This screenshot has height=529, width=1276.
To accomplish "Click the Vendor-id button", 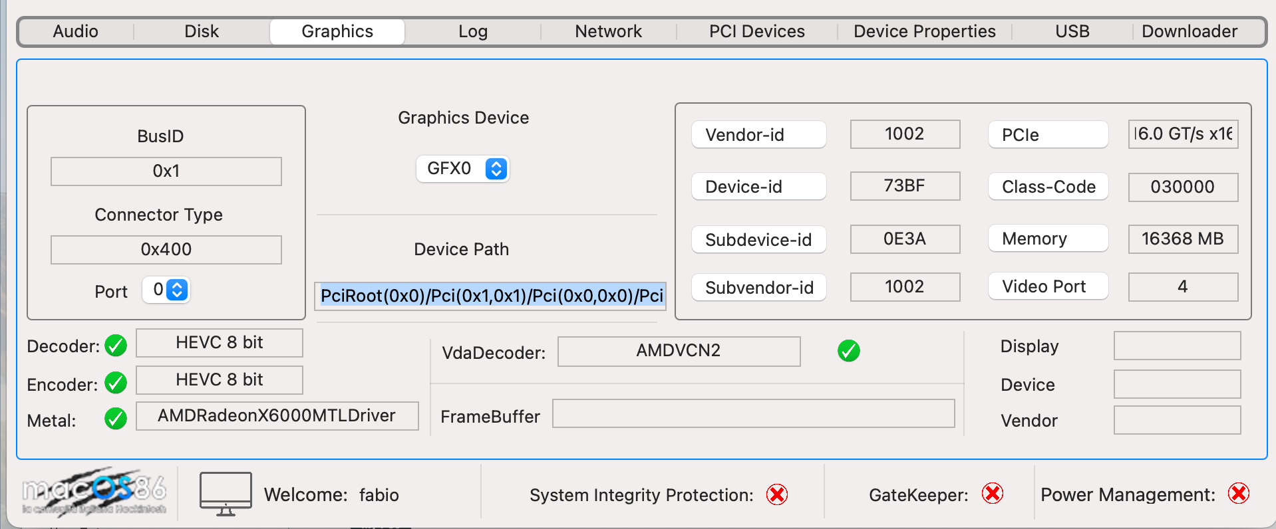I will (758, 135).
